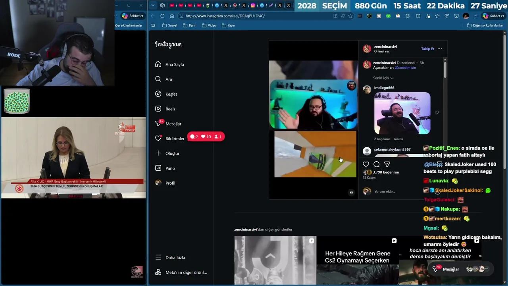Open Sohbet et Copilot button at right
The width and height of the screenshot is (508, 286).
coord(493,16)
